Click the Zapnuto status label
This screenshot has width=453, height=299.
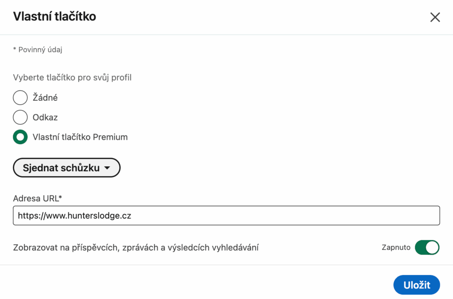396,248
